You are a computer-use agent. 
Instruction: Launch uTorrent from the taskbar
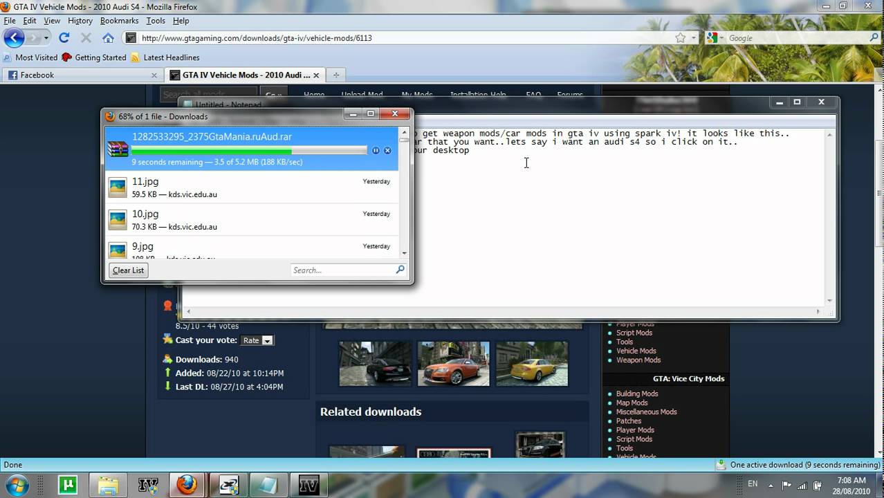pyautogui.click(x=68, y=485)
